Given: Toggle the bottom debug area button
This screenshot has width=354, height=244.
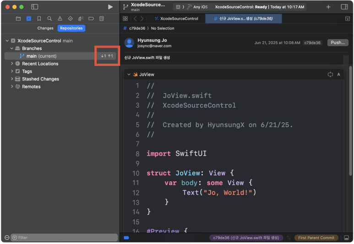Looking at the screenshot, I should 346,238.
